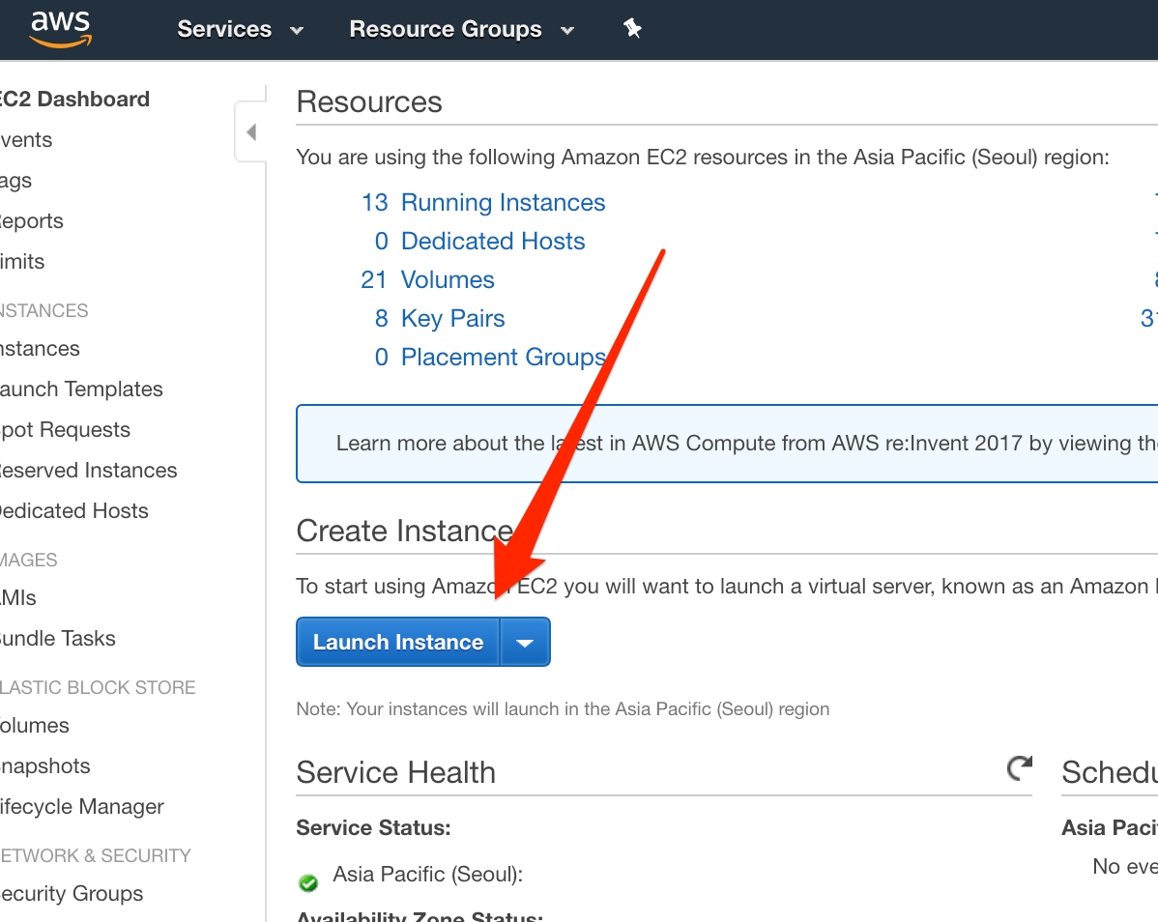This screenshot has width=1158, height=922.
Task: Open Security Groups in the sidebar
Action: tap(71, 894)
